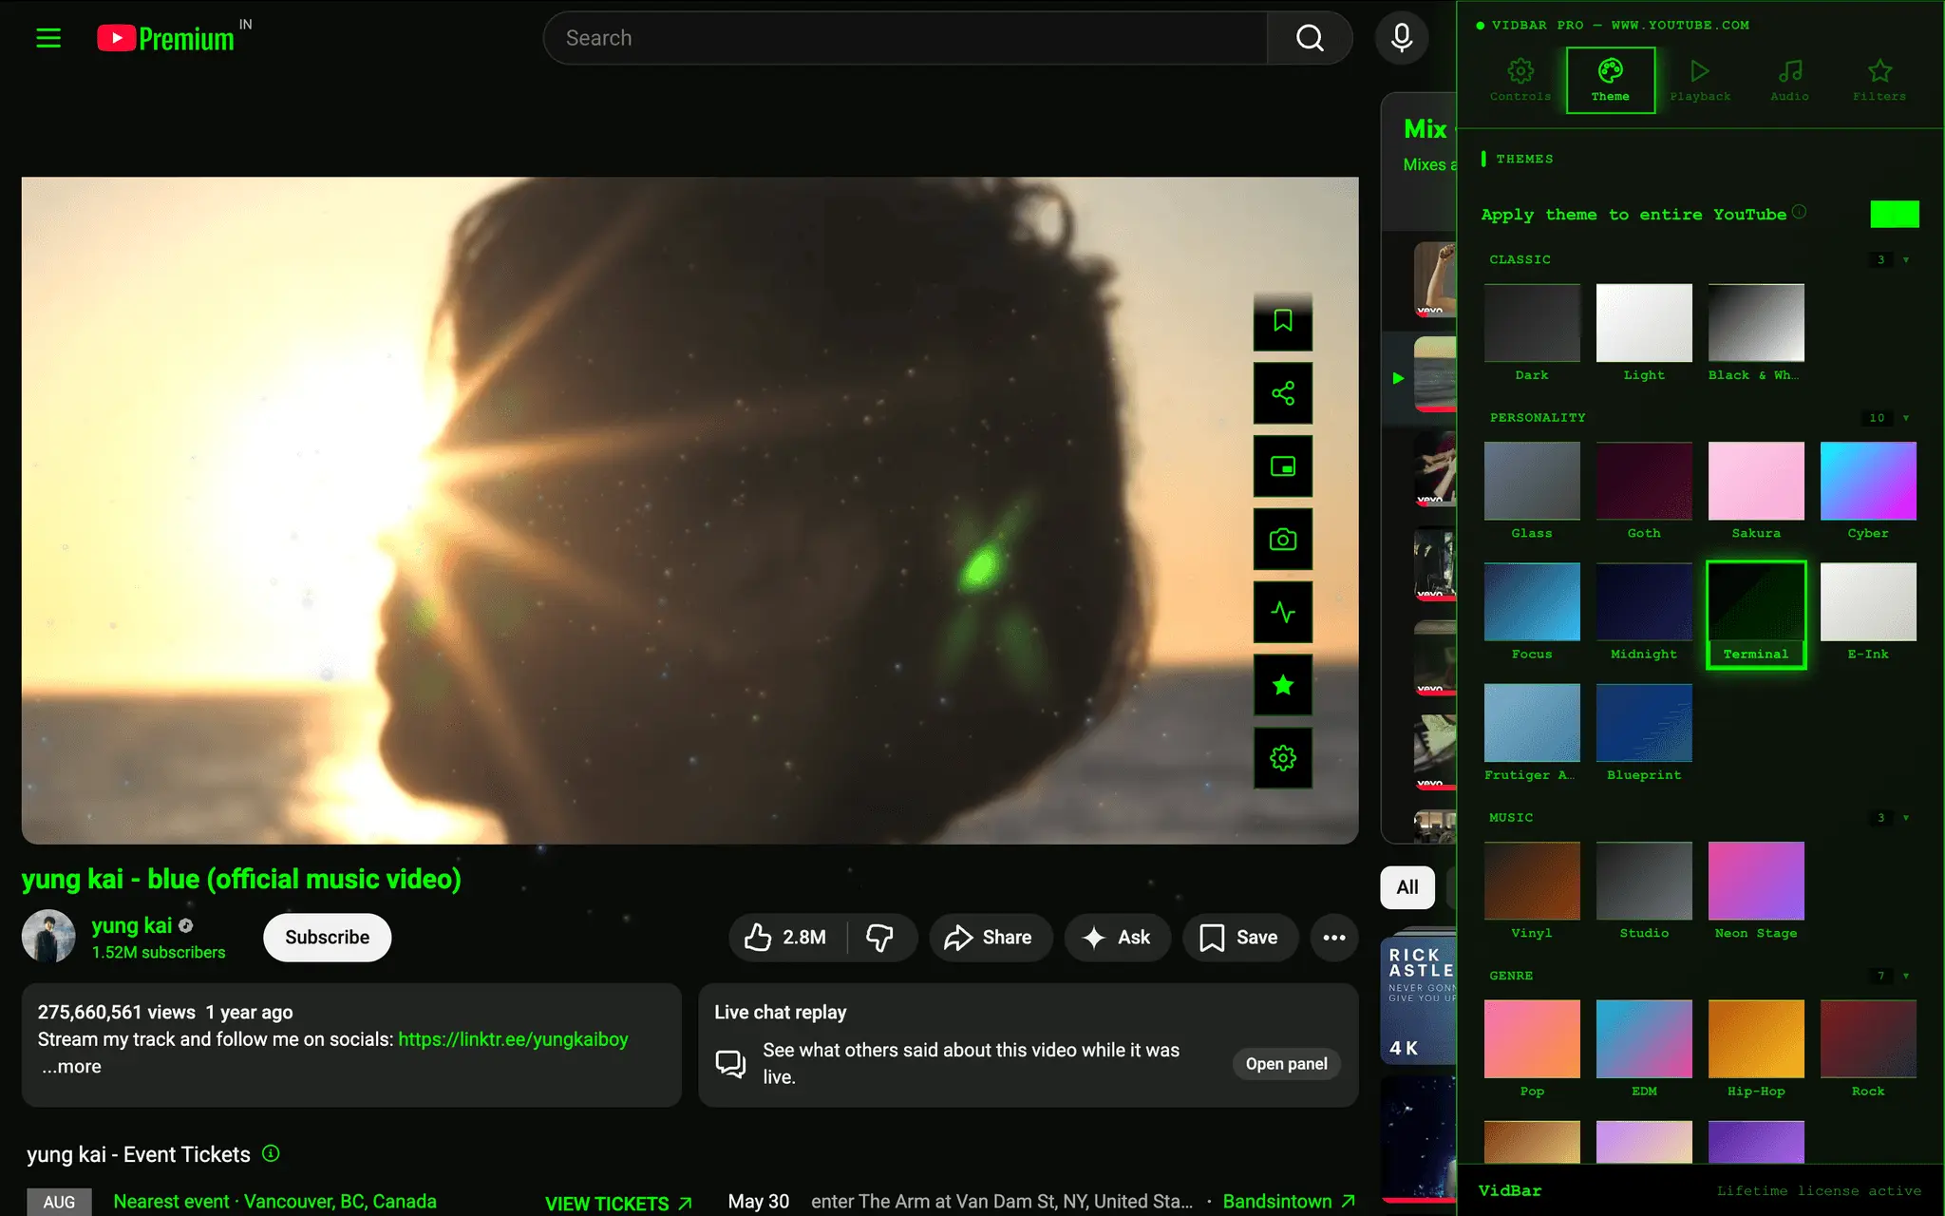
Task: Apply the Focus theme
Action: pos(1532,612)
